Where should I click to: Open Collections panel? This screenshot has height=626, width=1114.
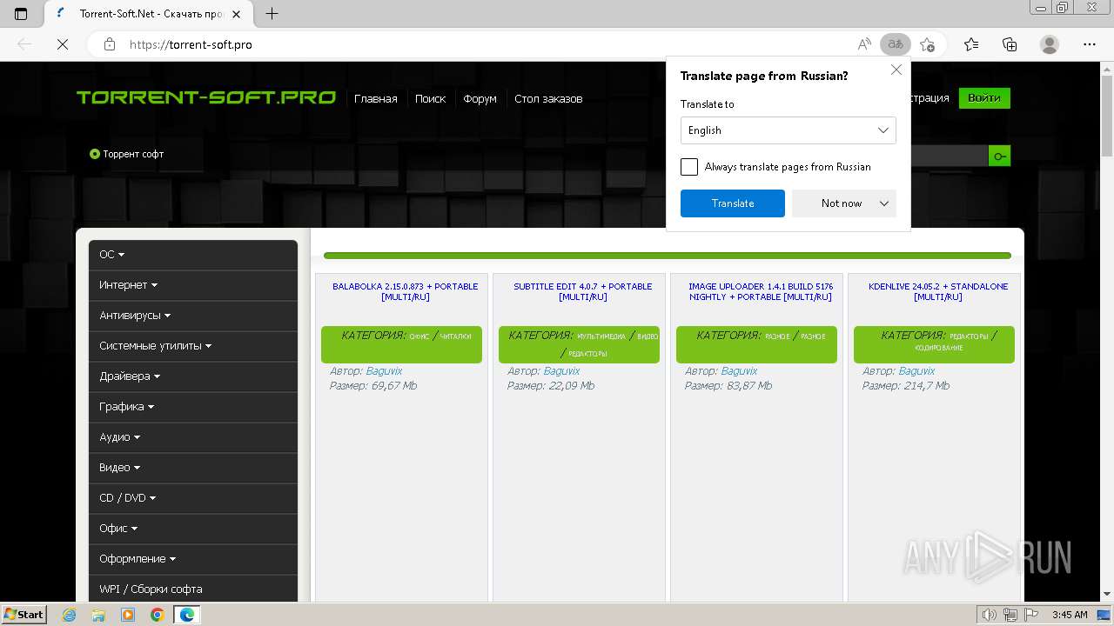1010,44
